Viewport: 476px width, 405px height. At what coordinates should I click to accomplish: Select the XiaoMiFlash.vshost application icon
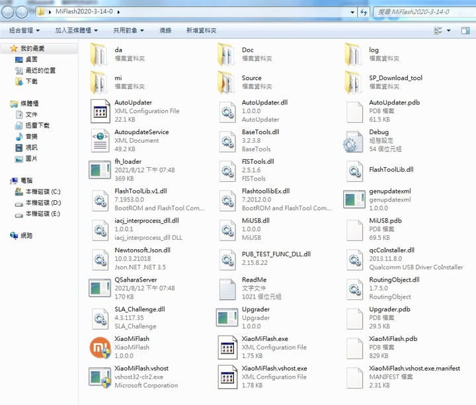coord(100,377)
